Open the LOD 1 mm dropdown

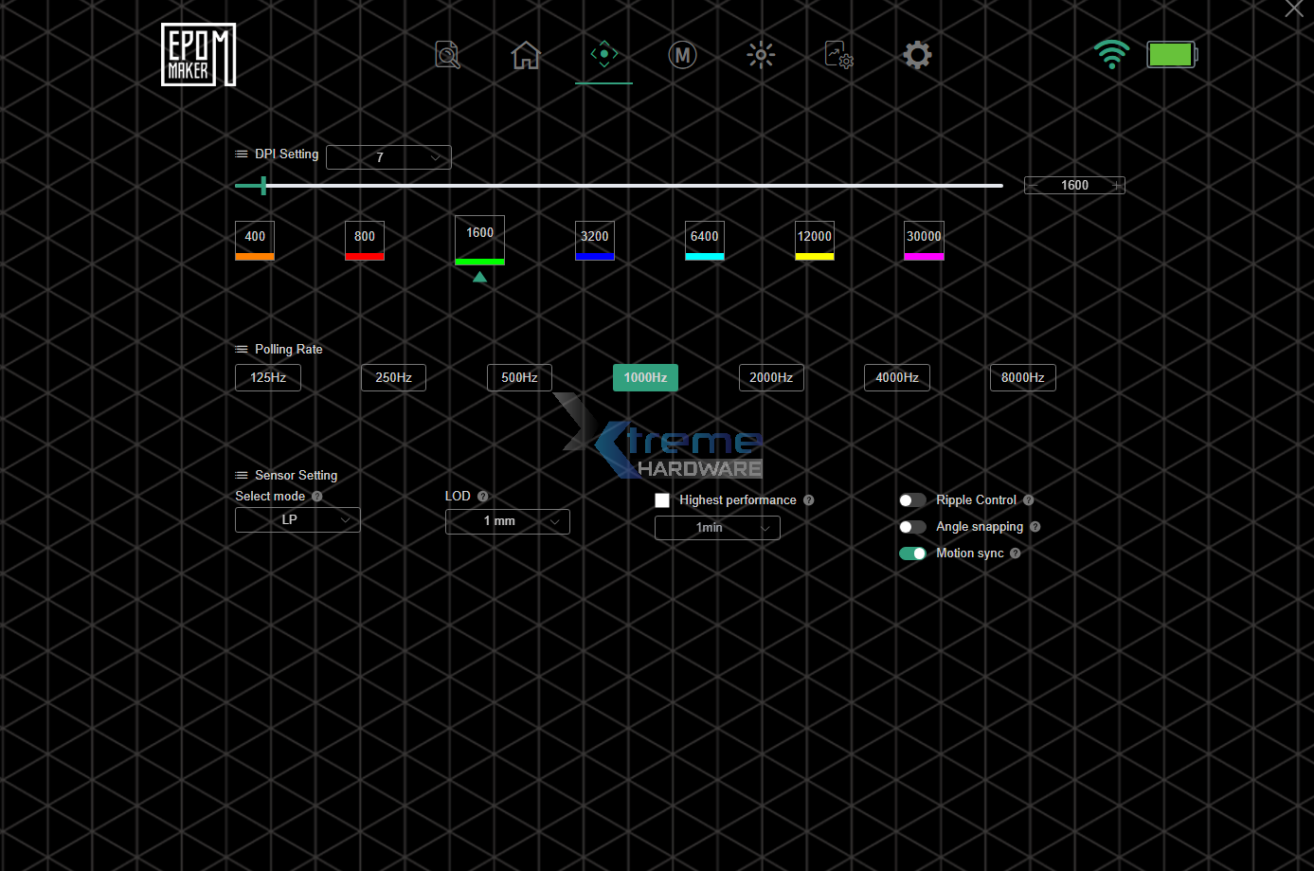pos(507,521)
